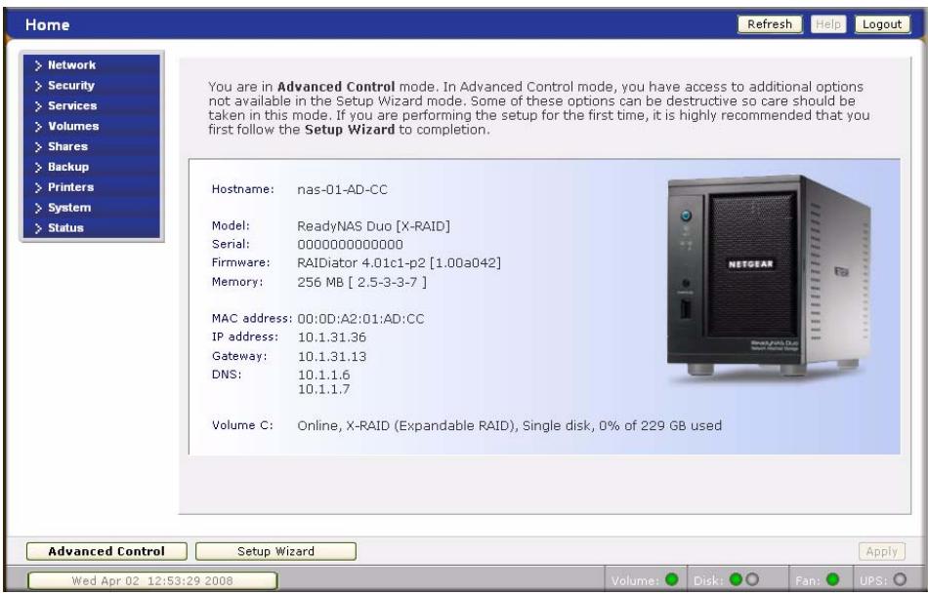Click the MAC address 00:0D:A2:01:AD:CC
This screenshot has height=594, width=928.
pyautogui.click(x=360, y=319)
